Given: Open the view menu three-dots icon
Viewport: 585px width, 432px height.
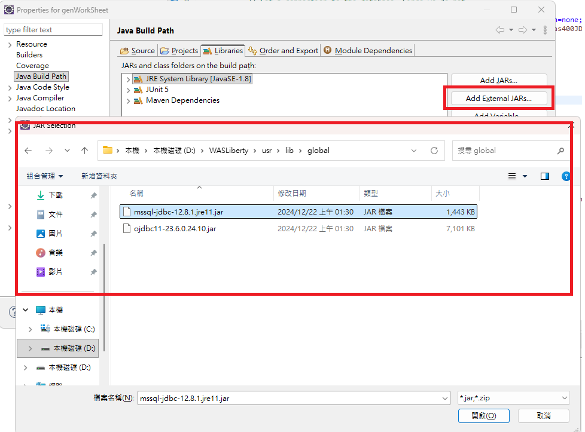Looking at the screenshot, I should coord(545,30).
